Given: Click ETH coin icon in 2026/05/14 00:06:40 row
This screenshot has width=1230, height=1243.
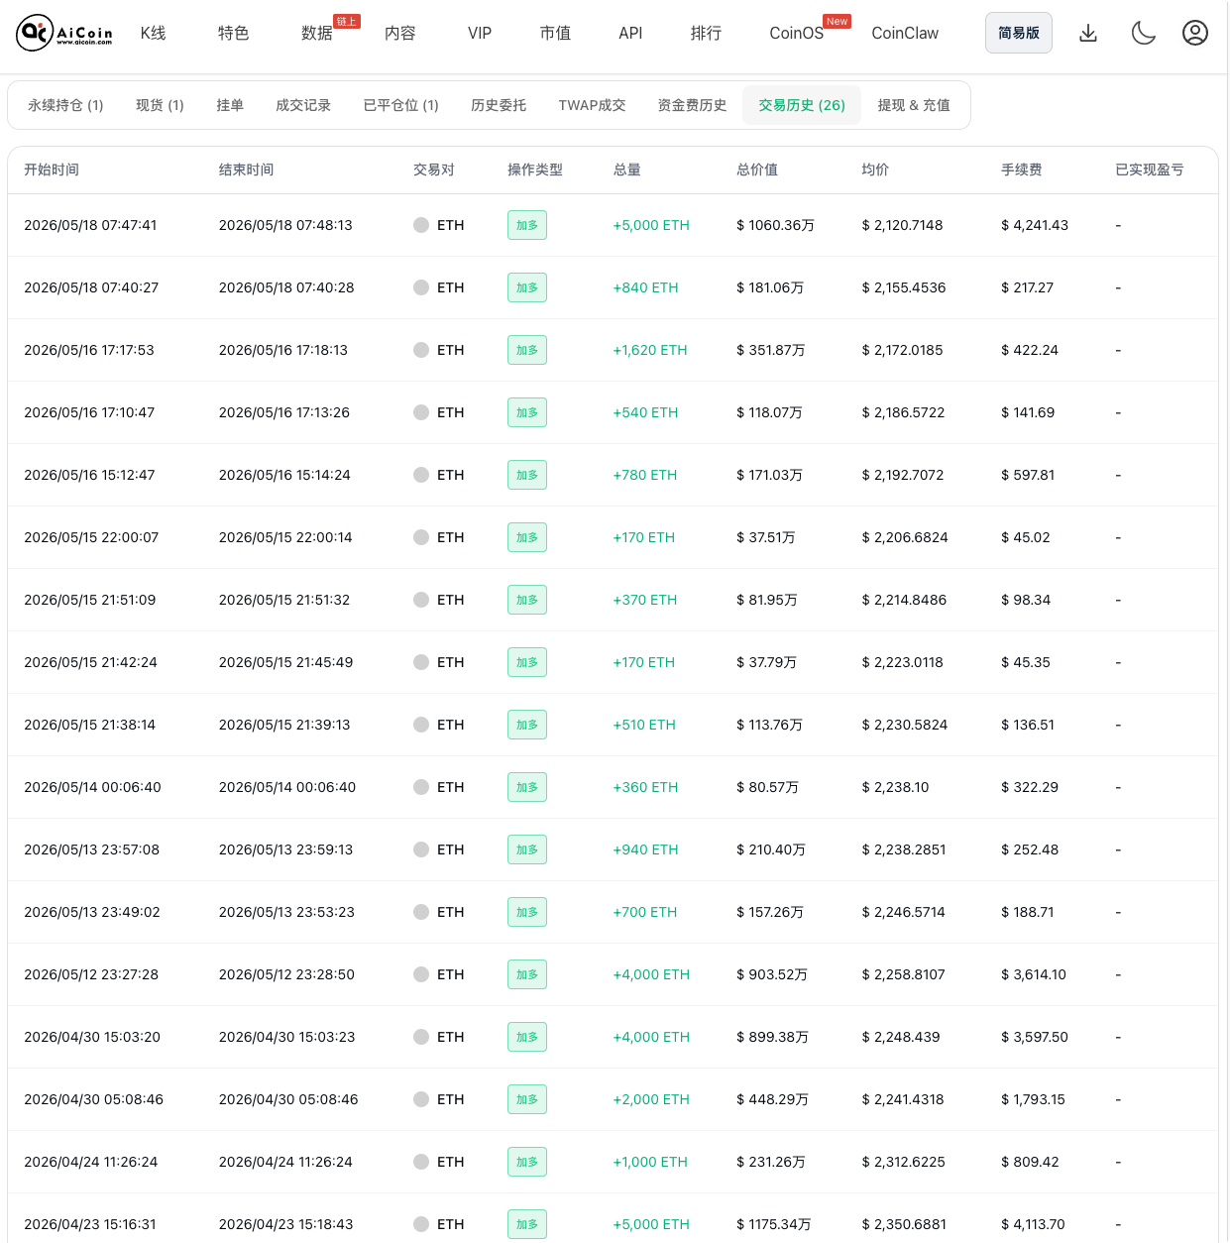Looking at the screenshot, I should point(421,787).
